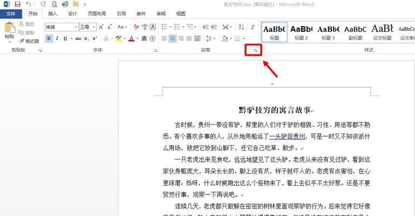The height and width of the screenshot is (216, 415).
Task: Open the 页面布局 (Page Layout) tab
Action: pyautogui.click(x=96, y=14)
